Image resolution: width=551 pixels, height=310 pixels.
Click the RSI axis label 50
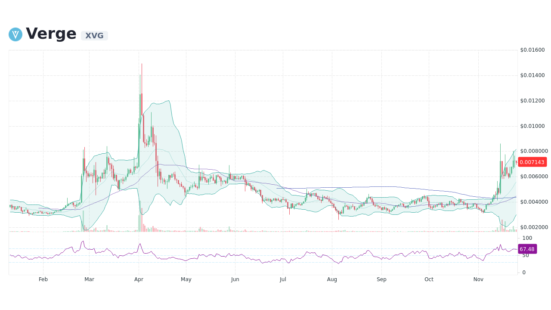[x=526, y=255]
